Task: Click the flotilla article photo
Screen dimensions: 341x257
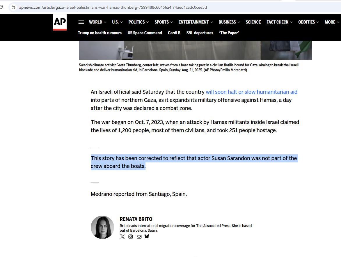Action: (195, 50)
